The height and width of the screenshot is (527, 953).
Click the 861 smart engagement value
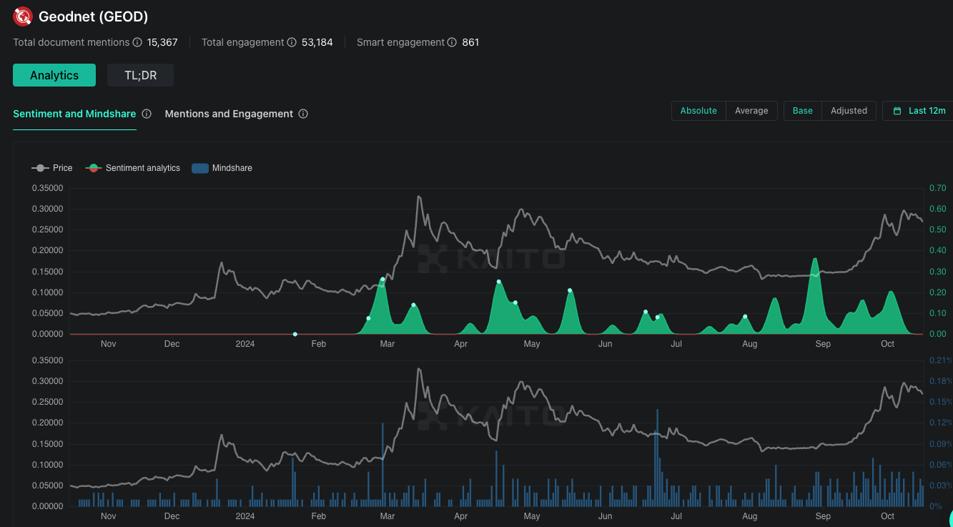pos(470,42)
